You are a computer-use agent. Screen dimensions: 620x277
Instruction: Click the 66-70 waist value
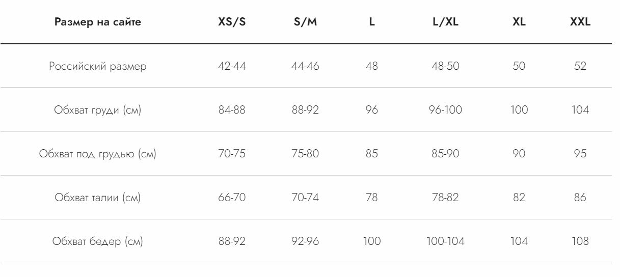tap(232, 198)
